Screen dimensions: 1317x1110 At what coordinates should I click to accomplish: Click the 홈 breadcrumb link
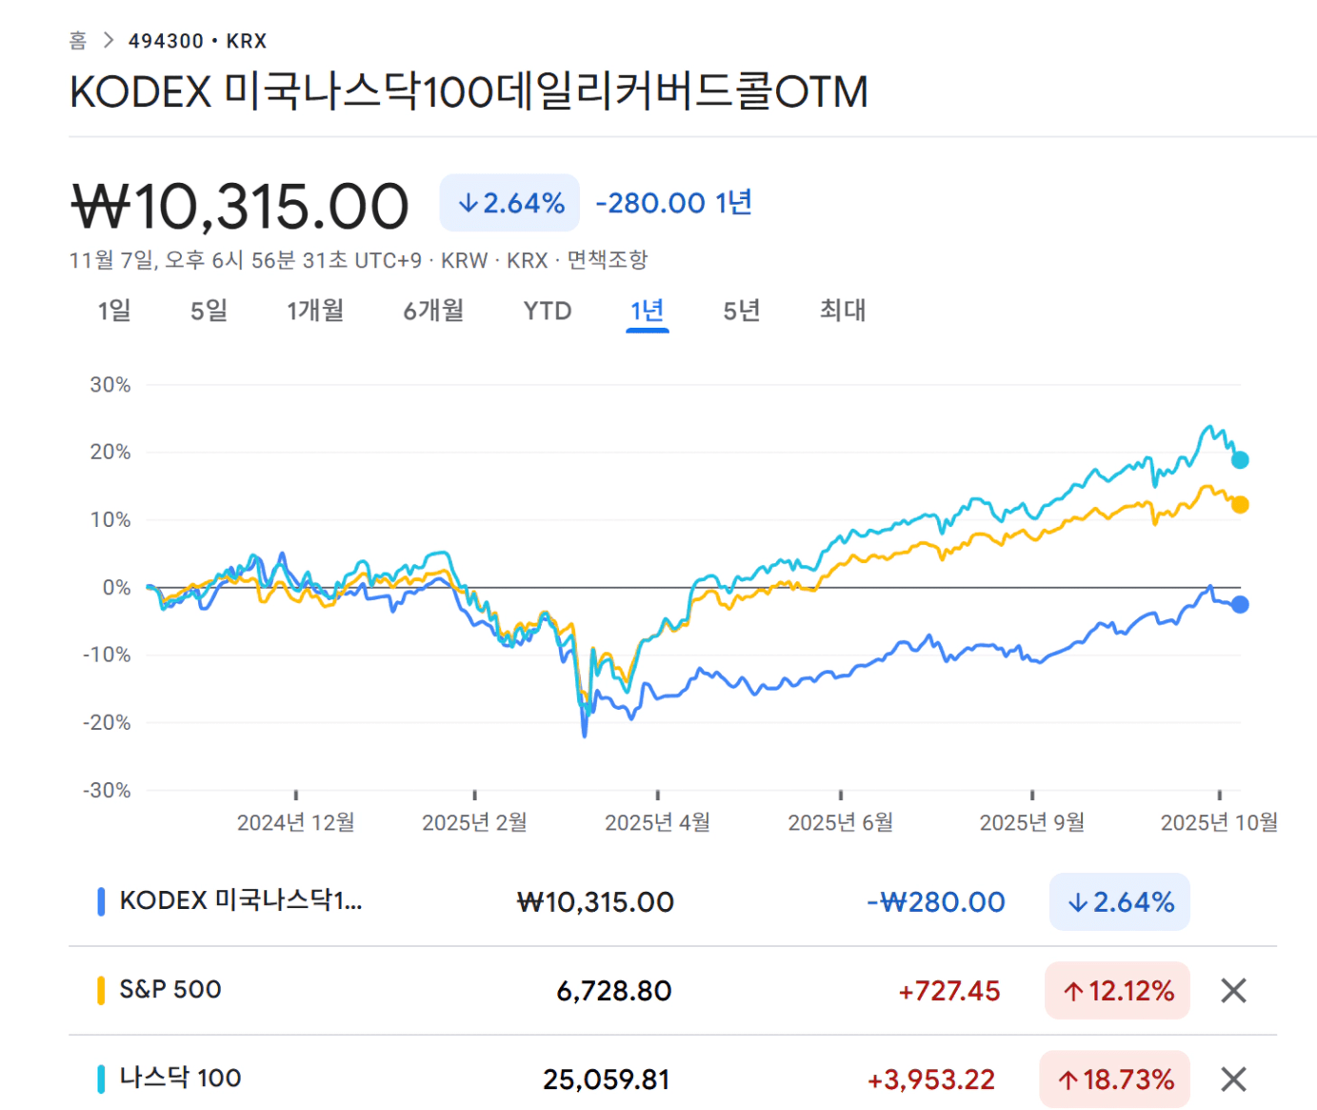[78, 41]
